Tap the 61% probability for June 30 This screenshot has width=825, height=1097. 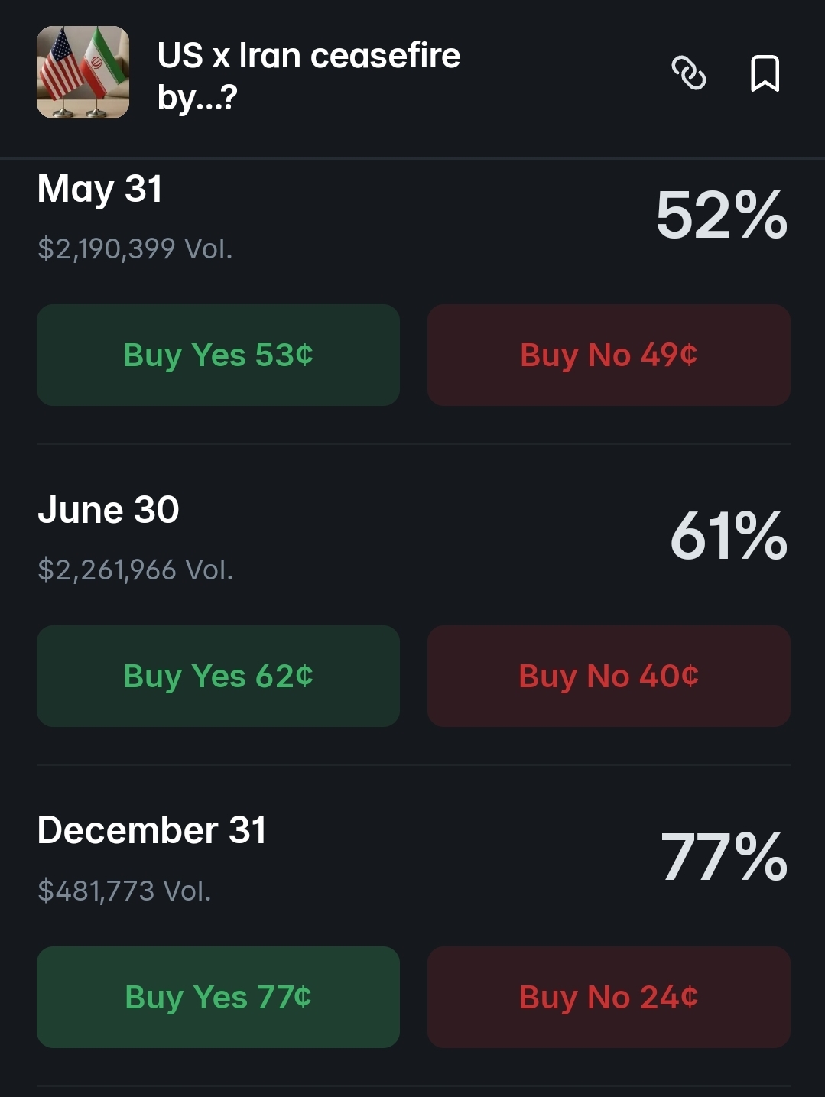point(728,537)
